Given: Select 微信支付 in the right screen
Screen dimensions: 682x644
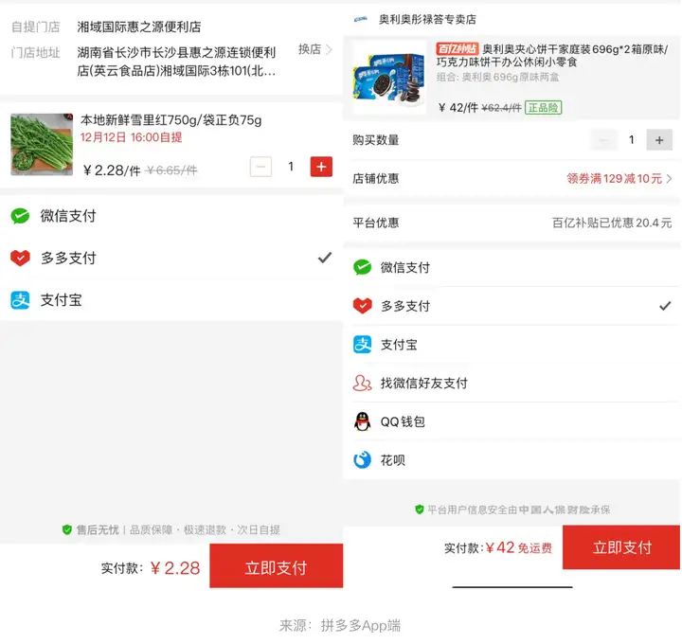Looking at the screenshot, I should point(511,267).
